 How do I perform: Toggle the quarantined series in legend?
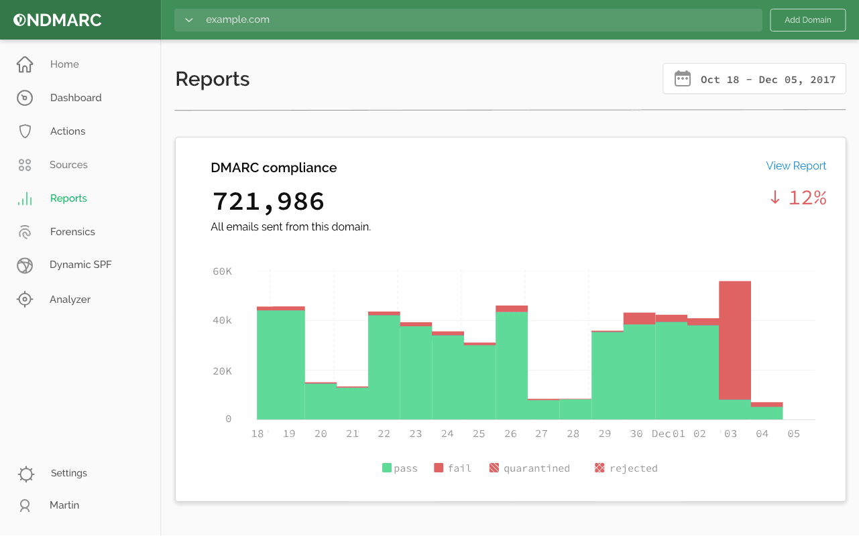[529, 468]
